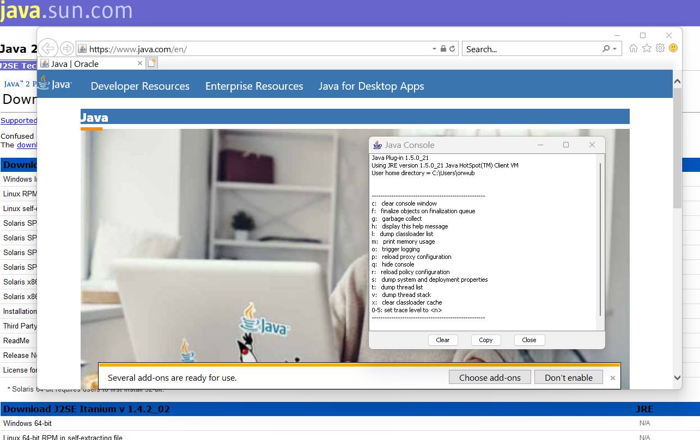700x440 pixels.
Task: Close the Java Console with the X button
Action: coord(592,145)
